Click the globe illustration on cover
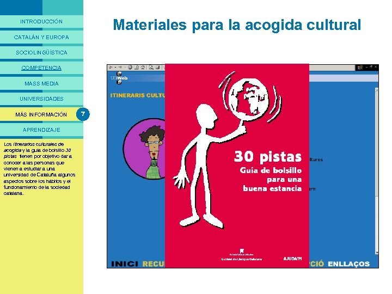 (248, 100)
